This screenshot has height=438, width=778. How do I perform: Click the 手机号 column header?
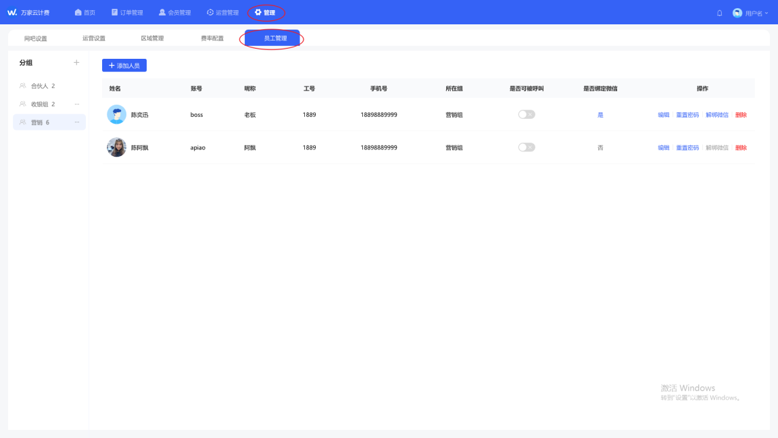click(379, 89)
